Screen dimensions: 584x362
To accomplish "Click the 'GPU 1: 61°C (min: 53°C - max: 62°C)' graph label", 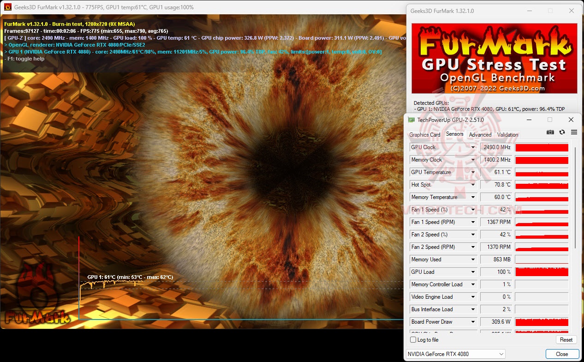I will point(130,277).
